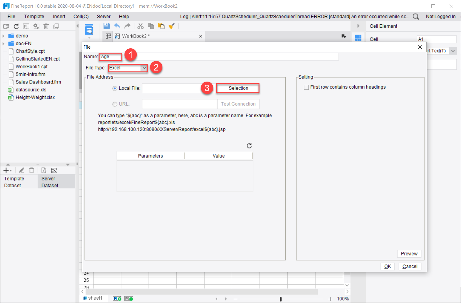461x303 pixels.
Task: Expand the demo folder in the file tree
Action: pyautogui.click(x=3, y=36)
